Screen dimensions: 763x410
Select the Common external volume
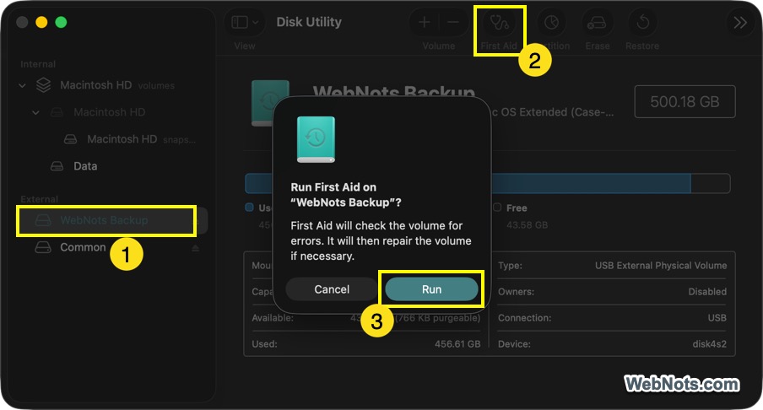(x=83, y=247)
